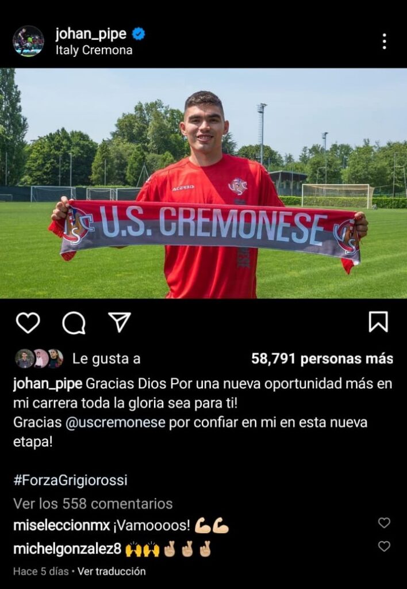Viewport: 407px width, 589px height.
Task: Open johan_pipe profile picture
Action: coord(28,41)
